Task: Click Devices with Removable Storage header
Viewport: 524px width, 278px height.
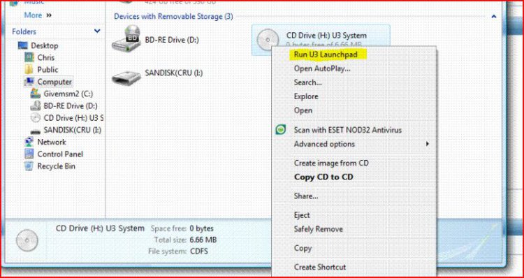Action: [173, 16]
